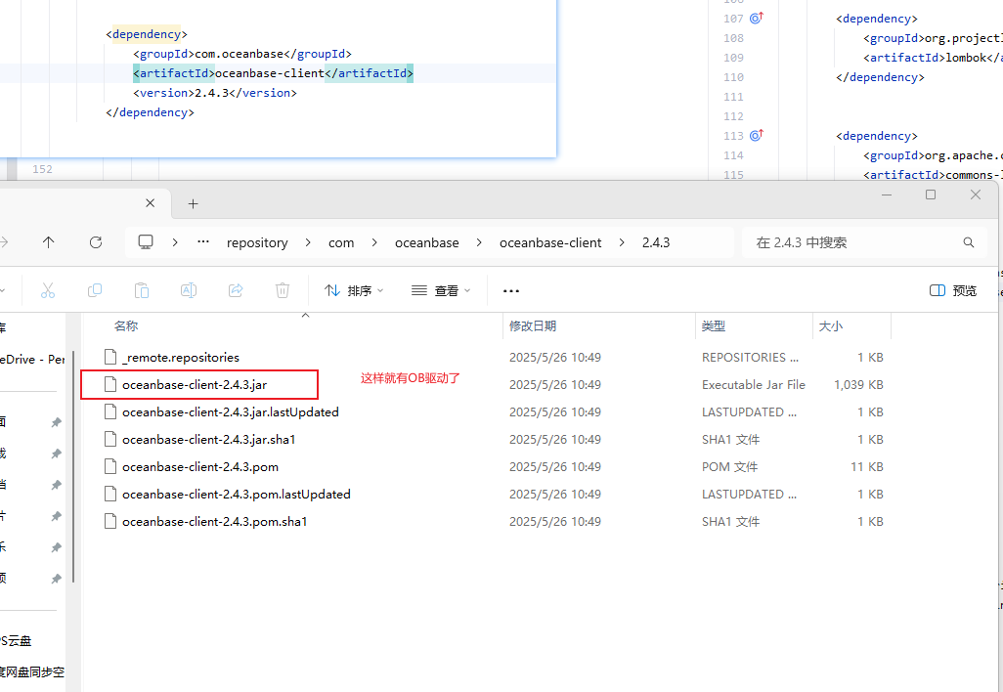Click the groupId com.oceanbase line in popup
Viewport: 1003px width, 692px height.
click(242, 54)
